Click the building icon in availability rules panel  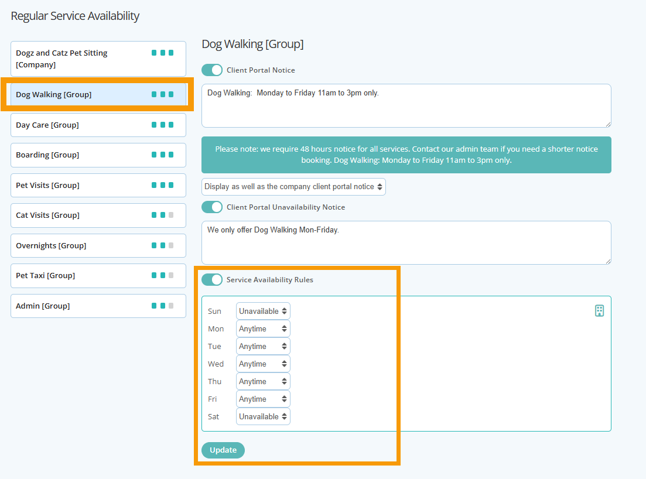pyautogui.click(x=599, y=311)
